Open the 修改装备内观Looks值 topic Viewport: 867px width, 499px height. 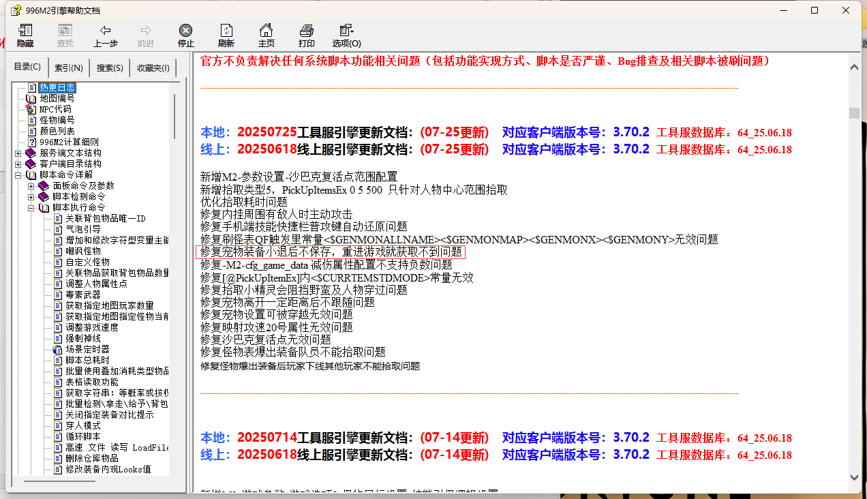click(x=108, y=469)
